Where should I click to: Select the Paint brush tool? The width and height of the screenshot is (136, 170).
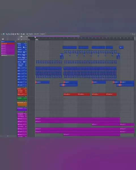click(x=9, y=34)
